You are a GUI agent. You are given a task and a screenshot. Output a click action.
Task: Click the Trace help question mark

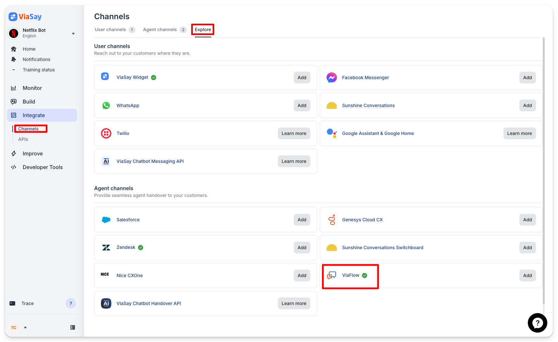pyautogui.click(x=71, y=303)
